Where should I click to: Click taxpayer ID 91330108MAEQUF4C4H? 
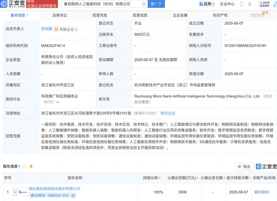coord(245,46)
